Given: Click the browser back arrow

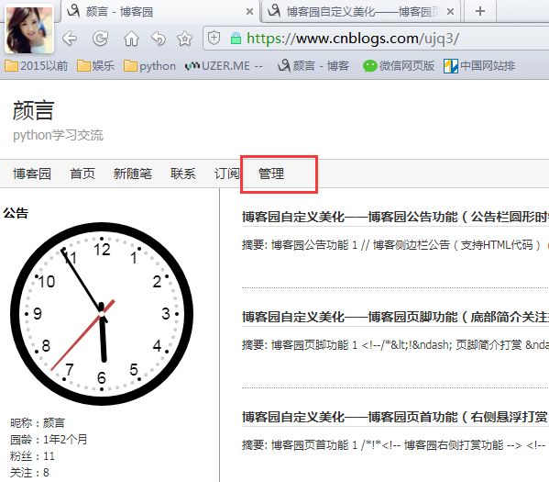Looking at the screenshot, I should [x=70, y=39].
